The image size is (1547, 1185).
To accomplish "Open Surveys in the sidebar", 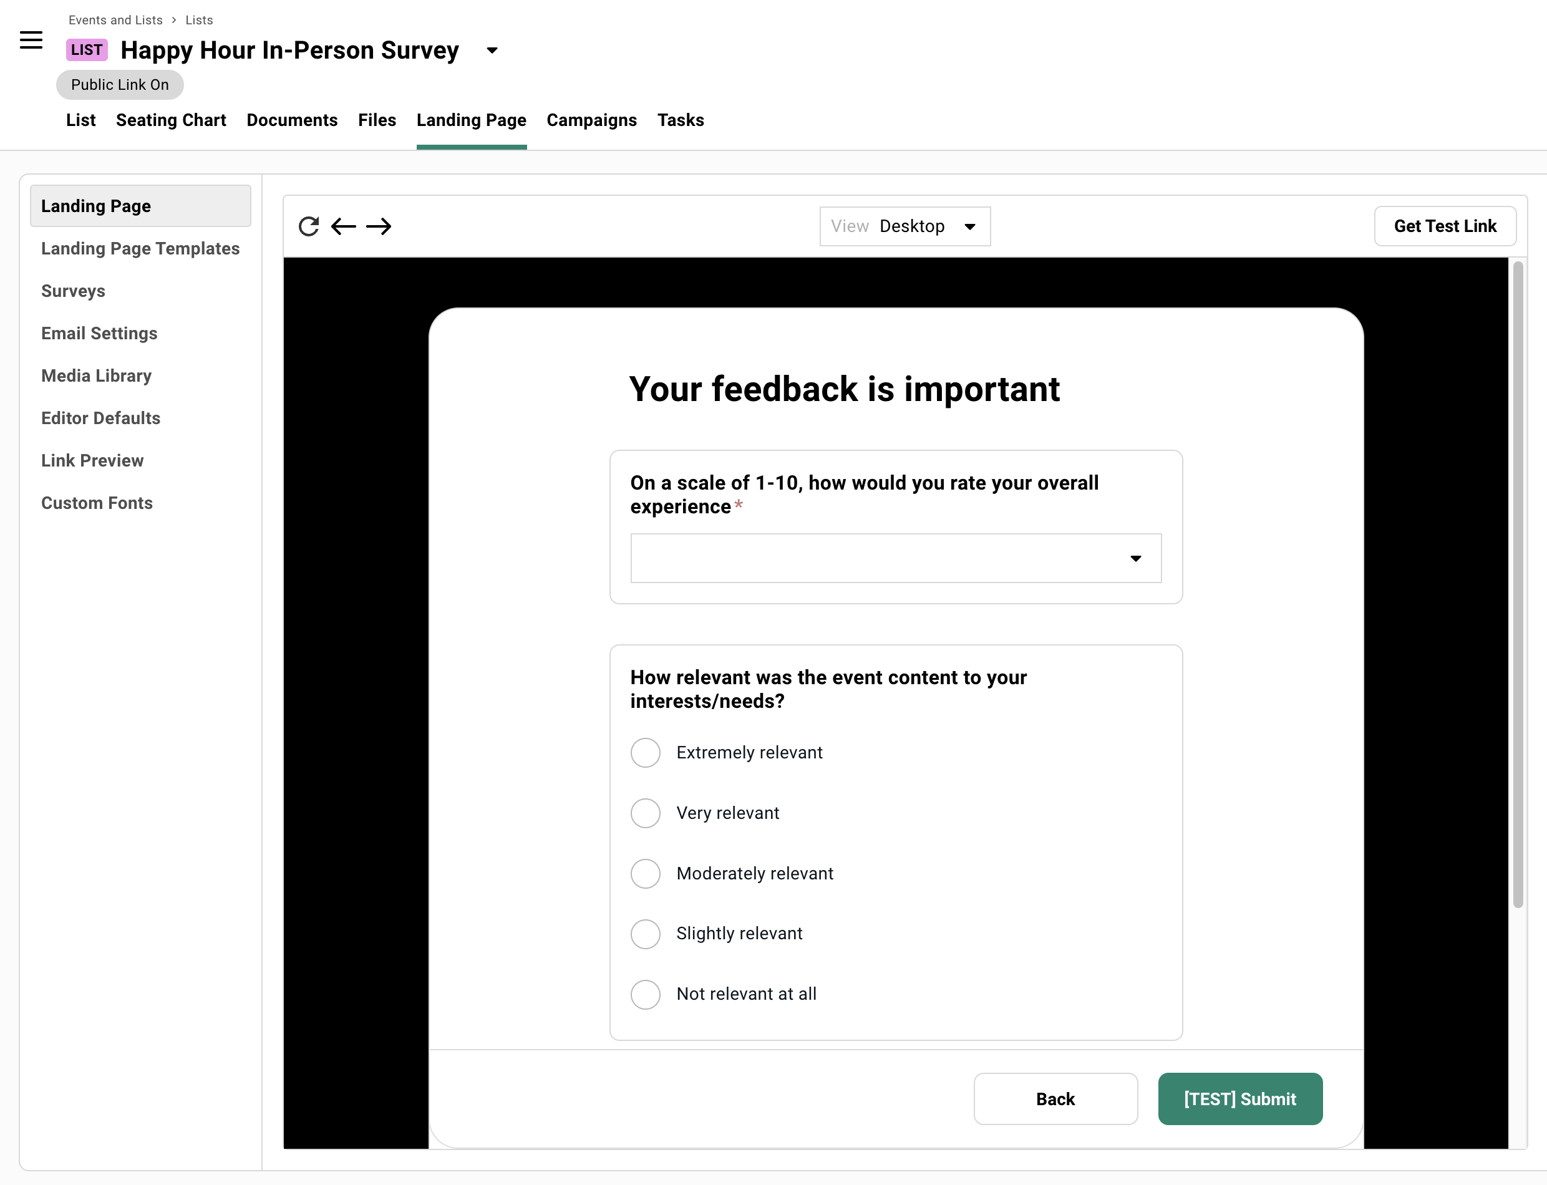I will tap(72, 291).
